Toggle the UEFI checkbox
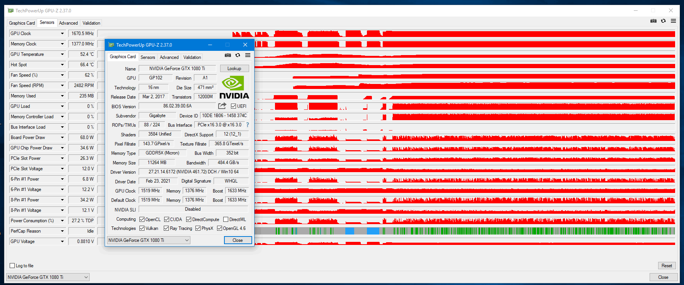Viewport: 684px width, 285px height. click(x=233, y=106)
